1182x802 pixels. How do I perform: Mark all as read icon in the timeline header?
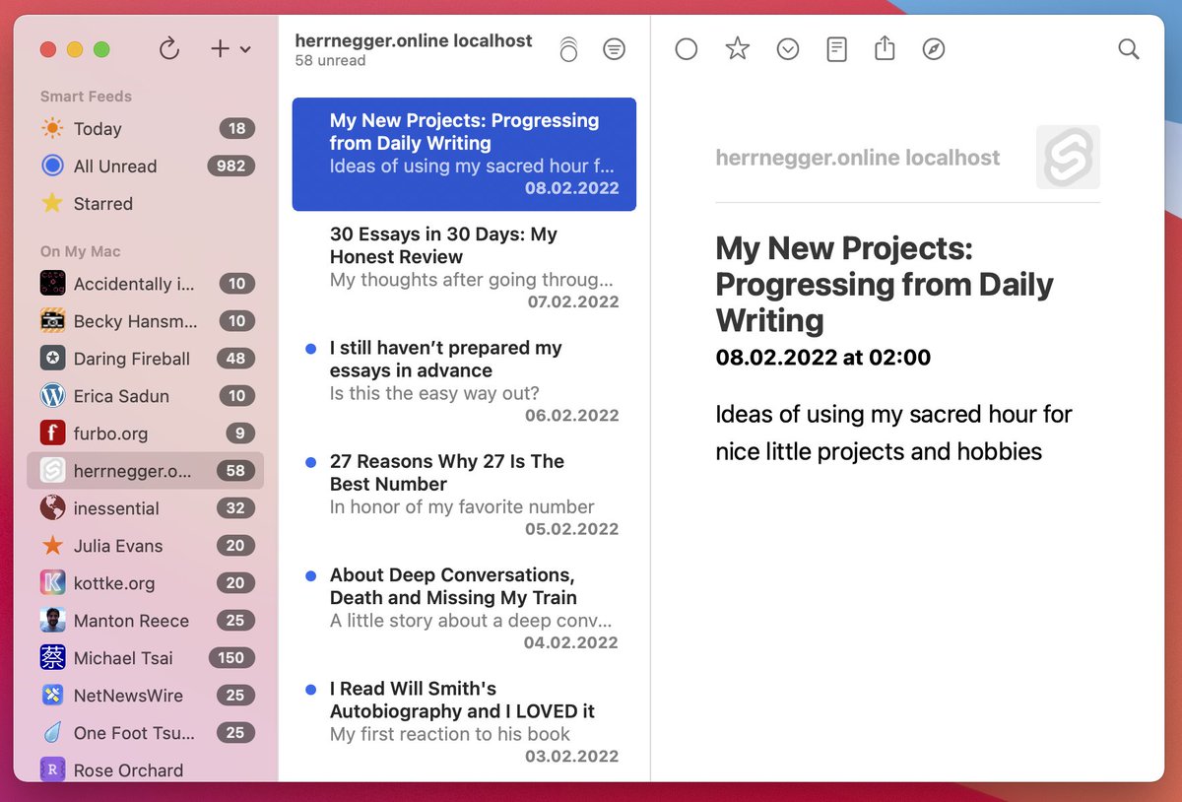point(568,48)
